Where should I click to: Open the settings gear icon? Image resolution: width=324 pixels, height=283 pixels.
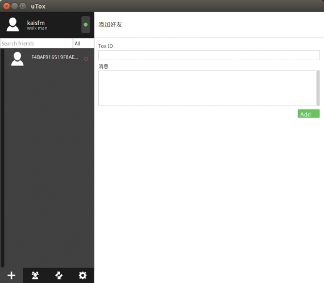click(82, 276)
